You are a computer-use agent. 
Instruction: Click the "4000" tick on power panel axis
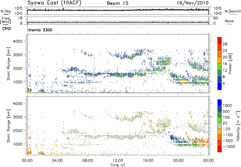coord(18,41)
